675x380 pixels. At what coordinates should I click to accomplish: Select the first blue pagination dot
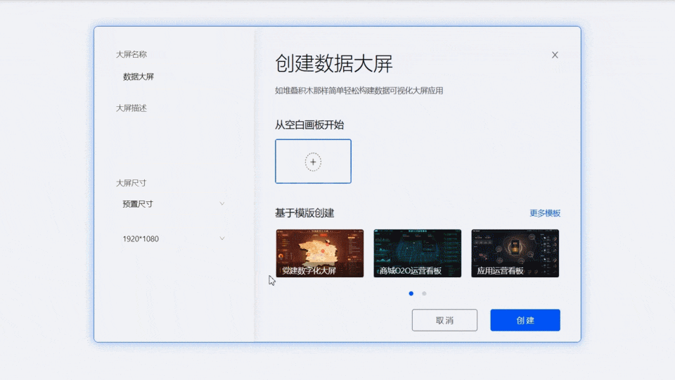coord(411,293)
